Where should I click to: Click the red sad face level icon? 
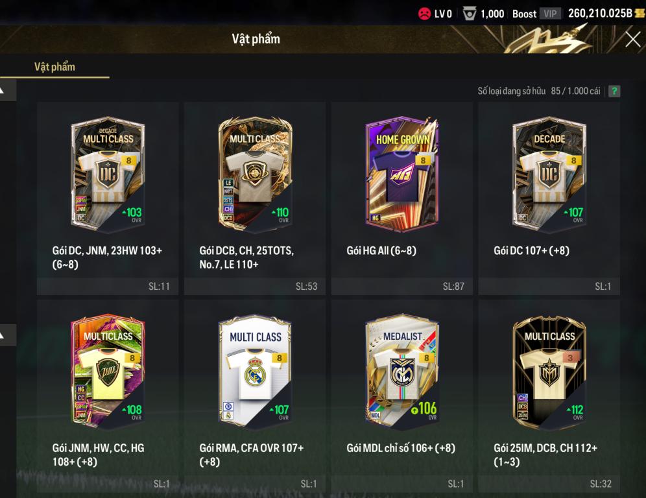pos(424,14)
